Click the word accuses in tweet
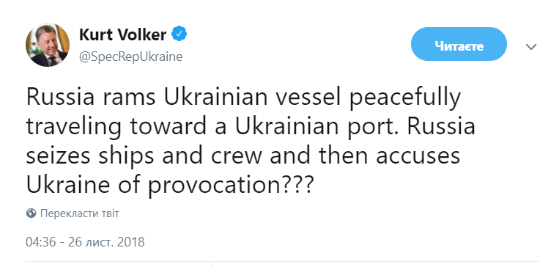 tap(418, 158)
